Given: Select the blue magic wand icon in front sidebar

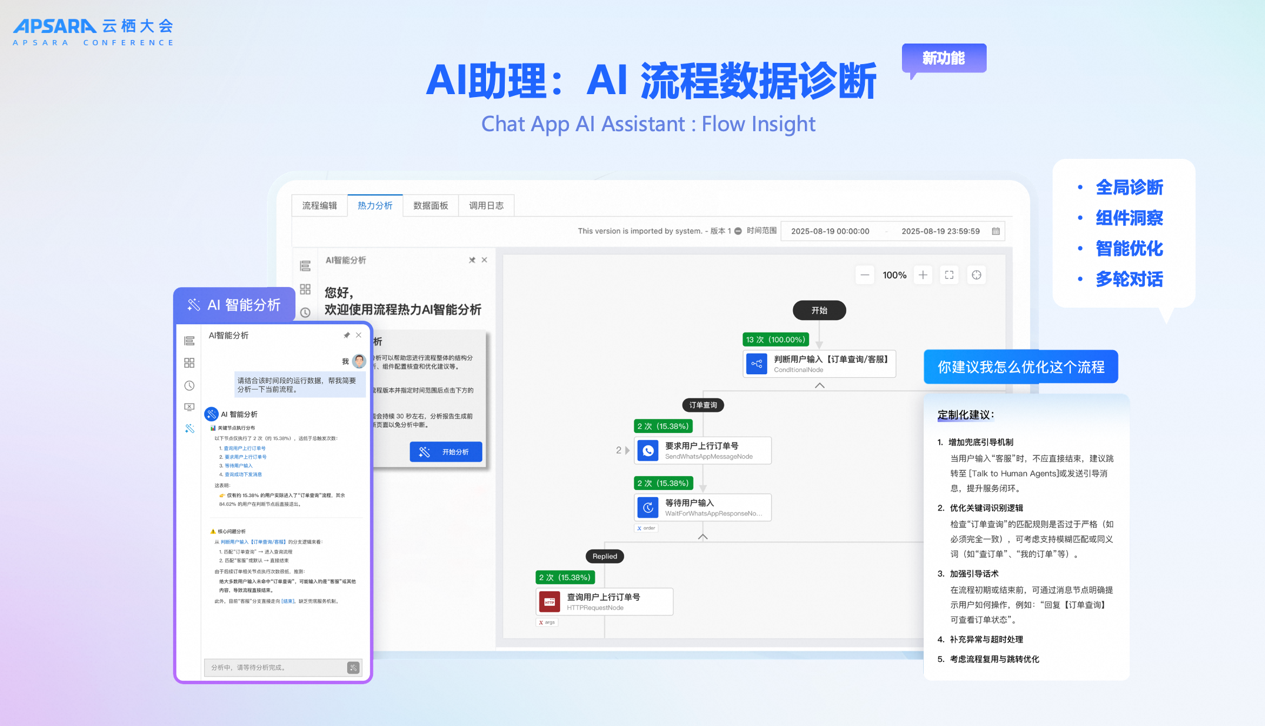Looking at the screenshot, I should [x=189, y=428].
